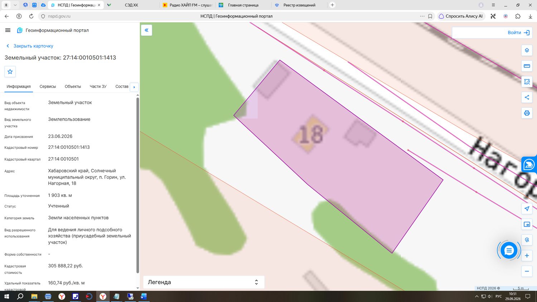Show more tabs with right arrow
This screenshot has width=537, height=302.
[x=134, y=87]
